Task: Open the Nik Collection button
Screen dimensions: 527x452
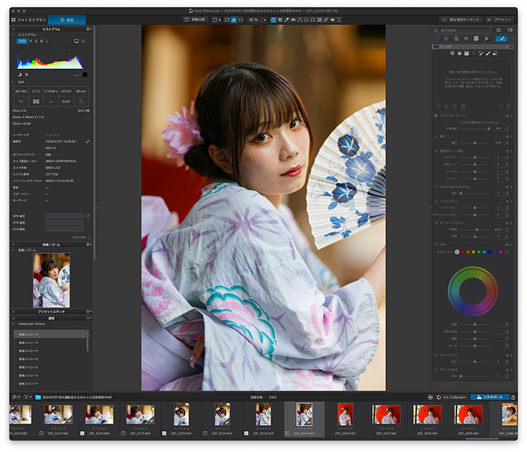Action: pyautogui.click(x=451, y=397)
